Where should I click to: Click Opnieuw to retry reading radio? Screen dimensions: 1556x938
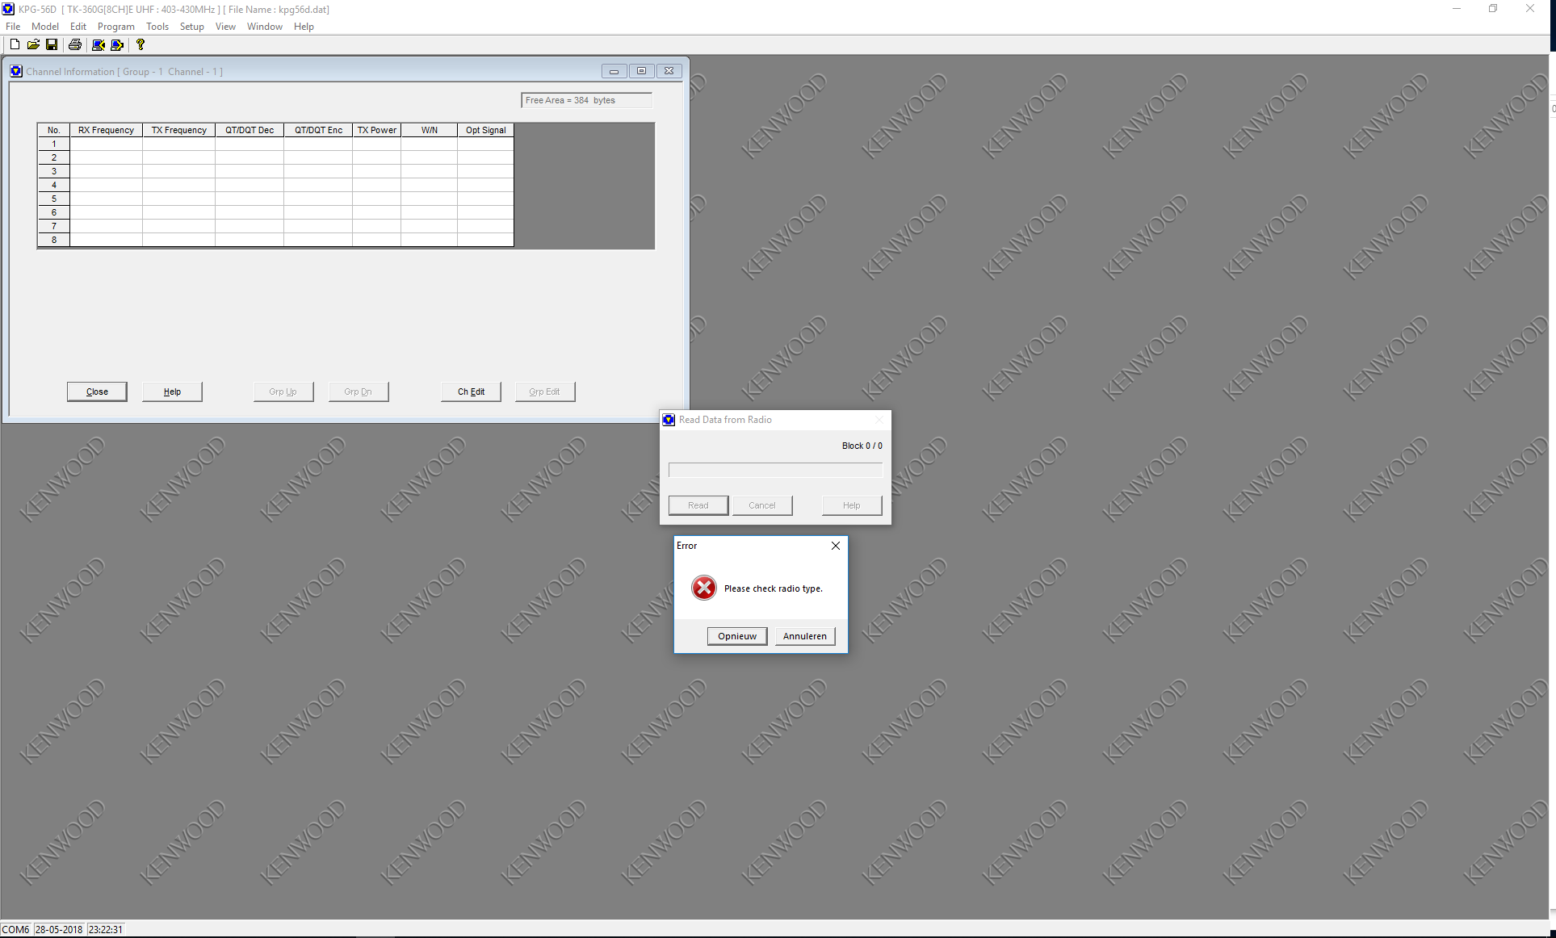737,636
